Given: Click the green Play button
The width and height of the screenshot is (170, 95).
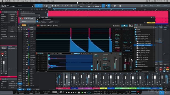Looking at the screenshot, I should tap(82, 92).
